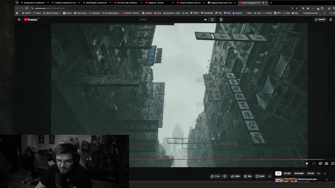Viewport: 335px width, 188px height.
Task: Show next filter chips with arrow
Action: (x=325, y=174)
